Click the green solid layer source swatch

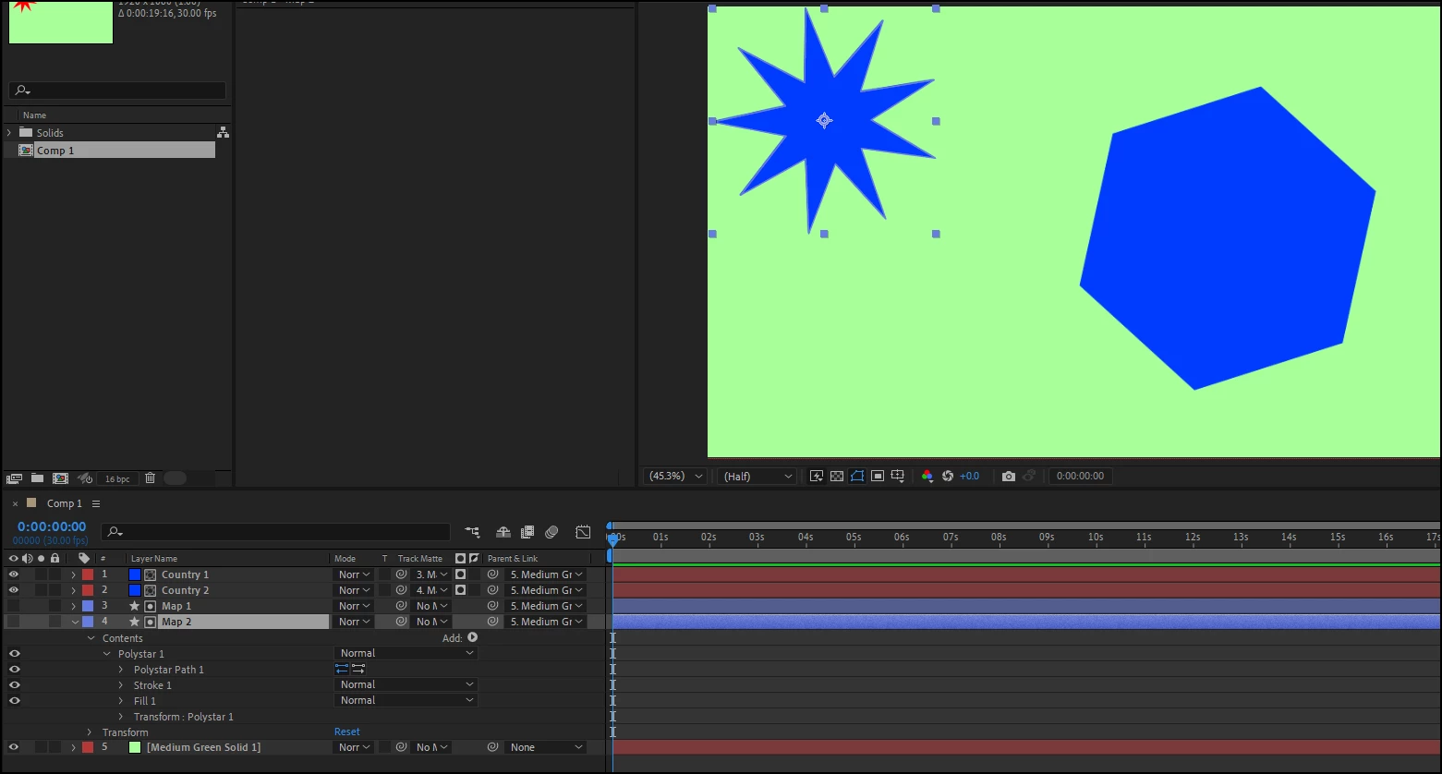pyautogui.click(x=135, y=747)
